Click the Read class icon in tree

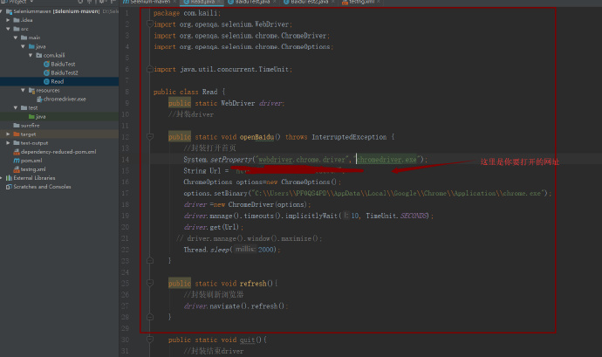point(46,81)
